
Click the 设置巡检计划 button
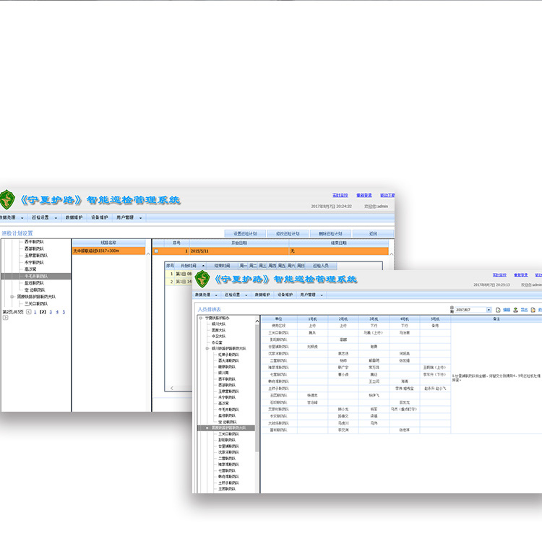click(x=245, y=234)
